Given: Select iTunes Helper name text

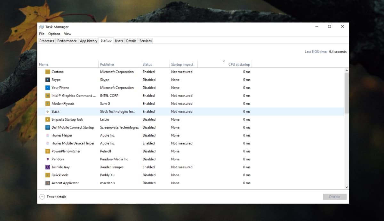Looking at the screenshot, I should click(62, 135).
